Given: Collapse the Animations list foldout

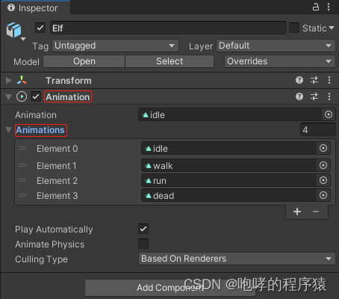Looking at the screenshot, I should point(9,130).
